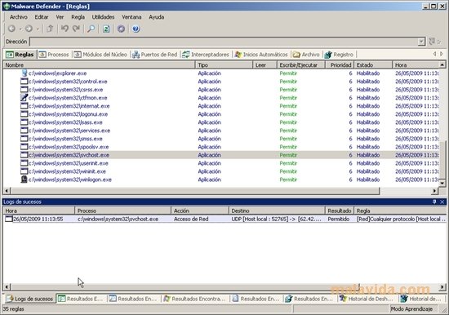Open the Utilidades menu
Screen dimensions: 449x315
tap(103, 17)
